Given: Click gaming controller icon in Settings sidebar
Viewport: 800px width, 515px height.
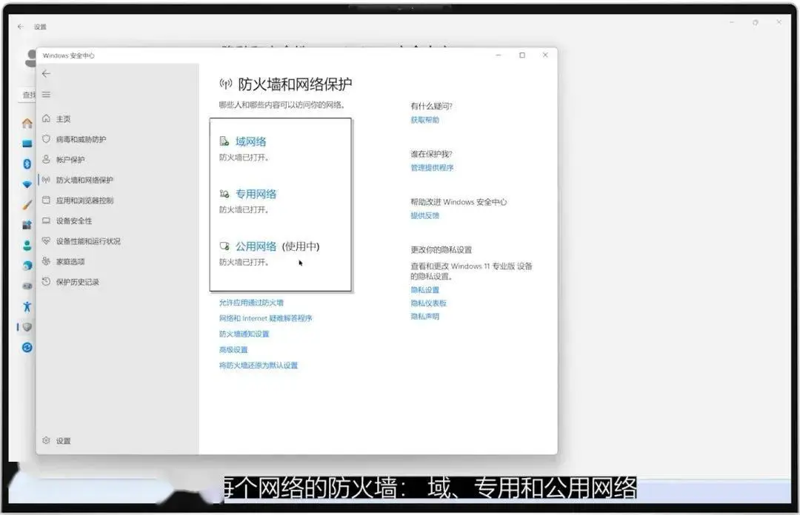Looking at the screenshot, I should tap(27, 286).
